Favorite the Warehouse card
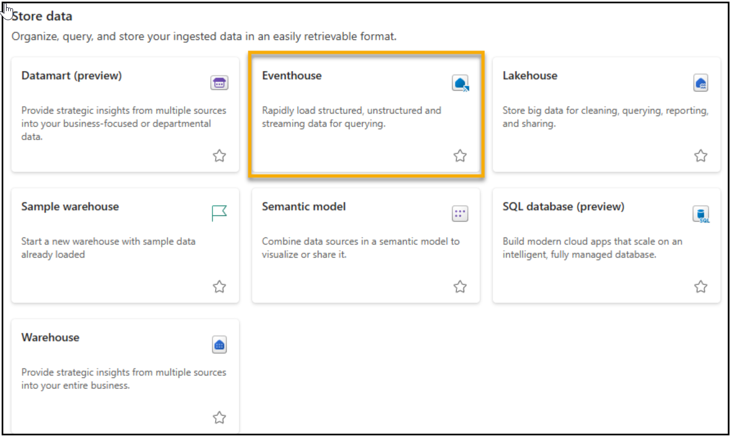This screenshot has width=730, height=437. coord(219,418)
